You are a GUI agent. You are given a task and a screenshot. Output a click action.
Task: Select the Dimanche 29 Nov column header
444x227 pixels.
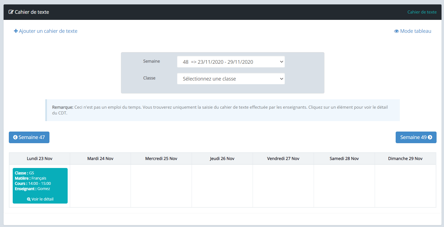tap(405, 159)
